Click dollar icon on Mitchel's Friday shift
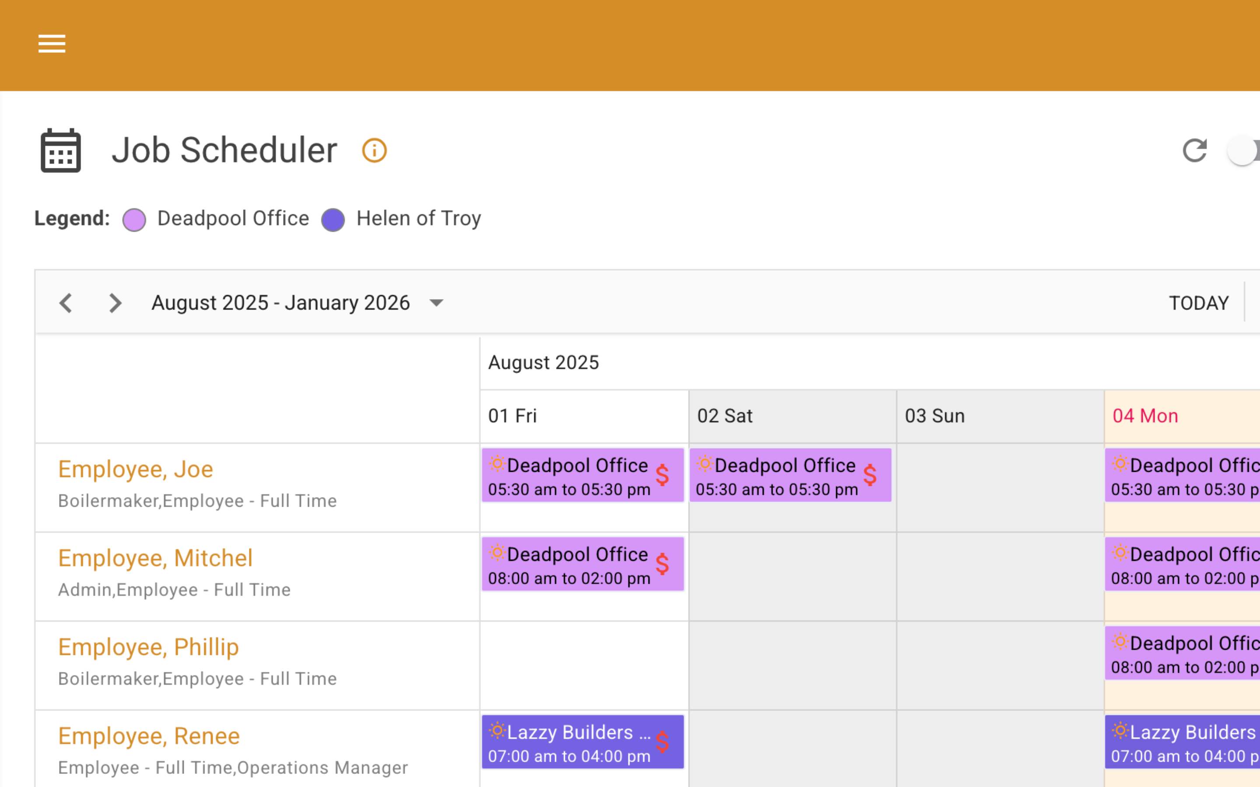Image resolution: width=1260 pixels, height=787 pixels. 662,564
